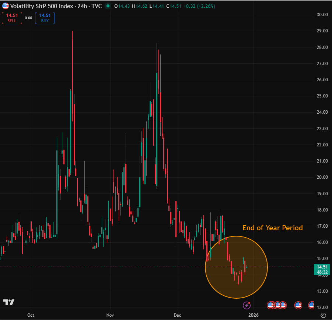
Task: Click the 18.00 price scale label
Action: click(x=322, y=210)
